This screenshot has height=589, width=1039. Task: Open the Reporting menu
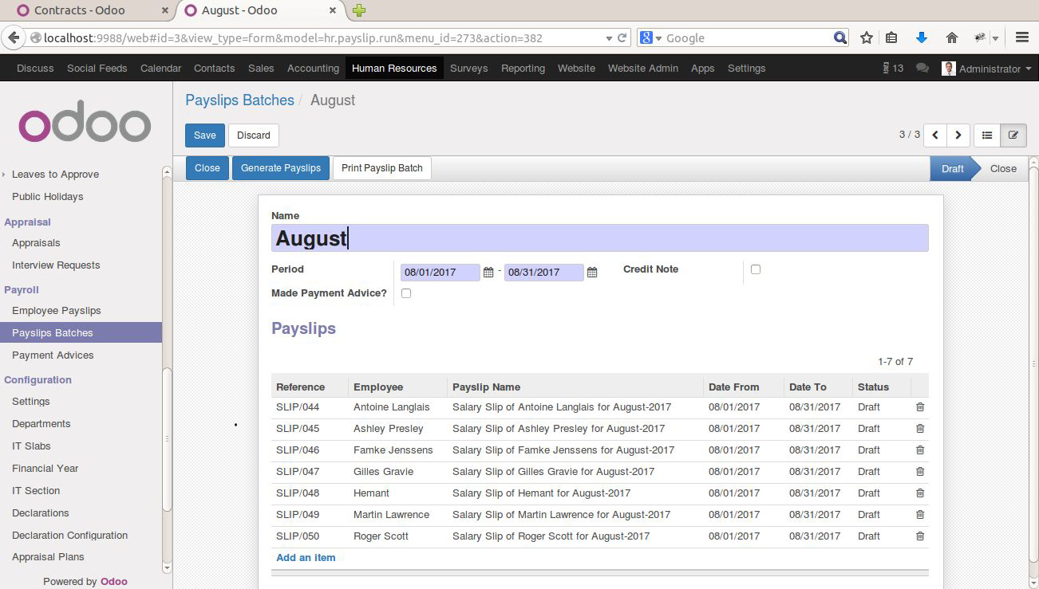[x=523, y=69]
